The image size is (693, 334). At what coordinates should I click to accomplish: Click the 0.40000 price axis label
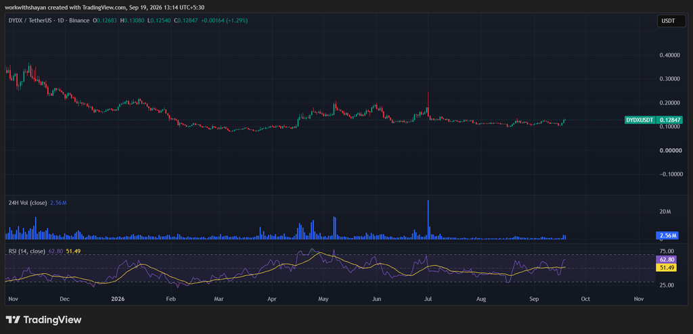[x=669, y=55]
